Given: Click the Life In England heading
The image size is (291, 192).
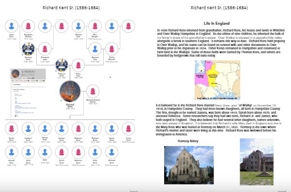Looking at the screenshot, I should (x=216, y=23).
